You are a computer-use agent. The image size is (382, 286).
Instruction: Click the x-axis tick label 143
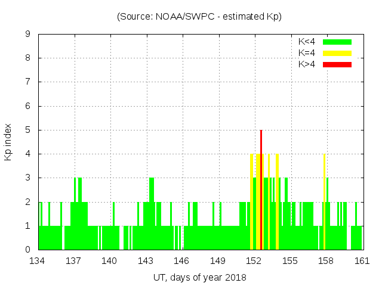[x=146, y=261]
